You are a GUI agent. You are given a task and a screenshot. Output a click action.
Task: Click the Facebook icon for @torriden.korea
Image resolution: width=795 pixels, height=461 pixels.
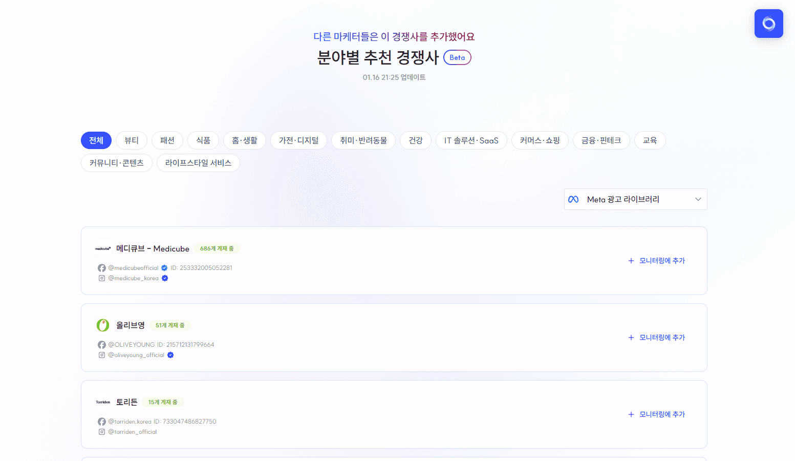pyautogui.click(x=102, y=422)
